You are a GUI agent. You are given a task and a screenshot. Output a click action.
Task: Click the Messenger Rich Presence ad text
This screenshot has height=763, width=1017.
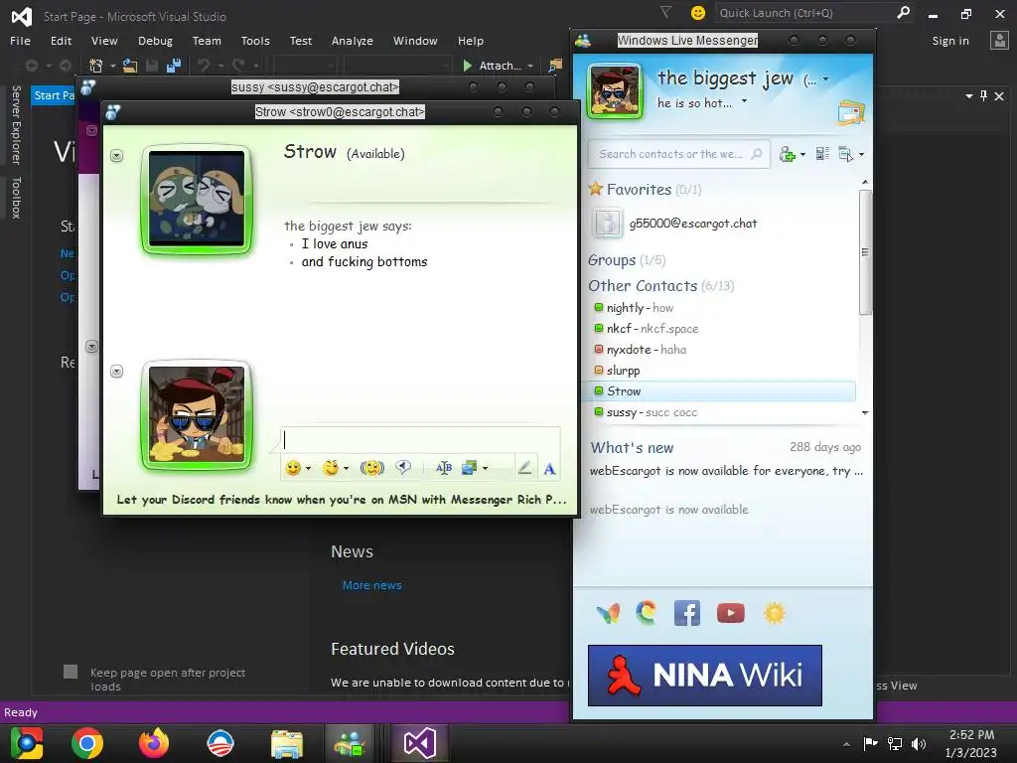(342, 500)
